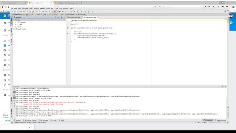The image size is (236, 133).
Task: Open the Navigate menu
Action: pyautogui.click(x=25, y=8)
